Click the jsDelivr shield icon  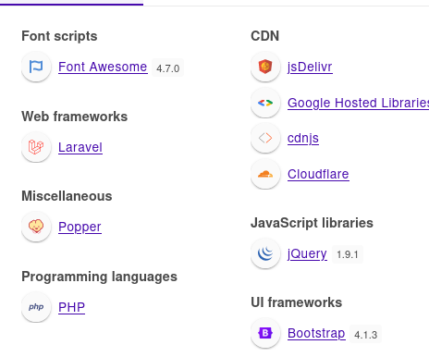[265, 67]
